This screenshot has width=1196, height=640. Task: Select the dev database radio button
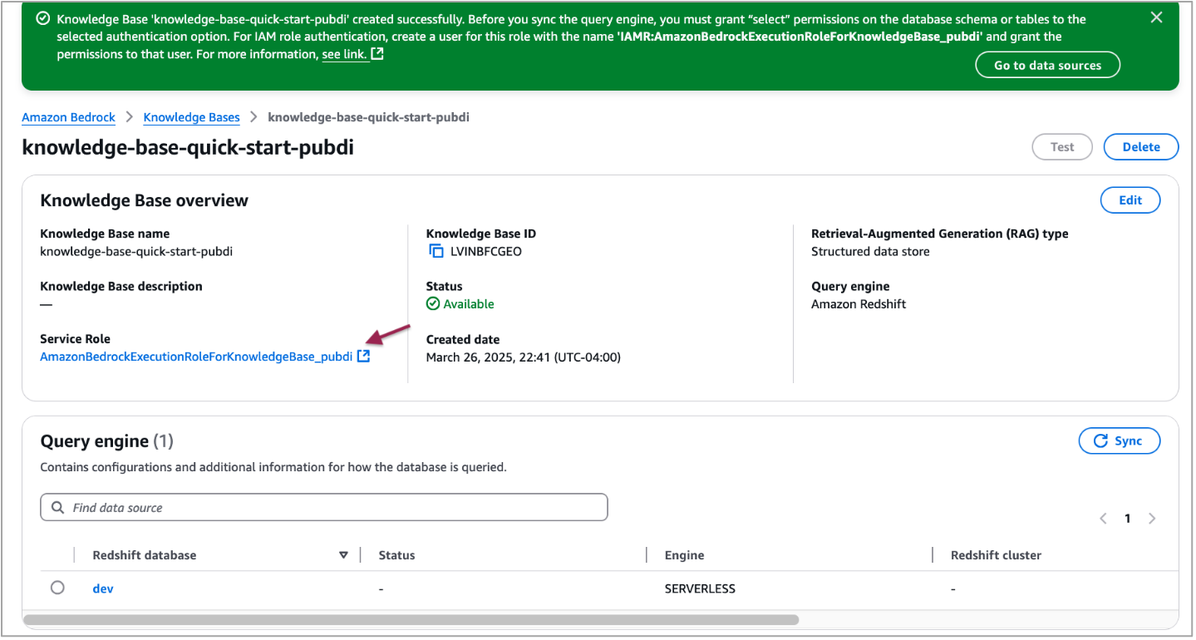(57, 588)
